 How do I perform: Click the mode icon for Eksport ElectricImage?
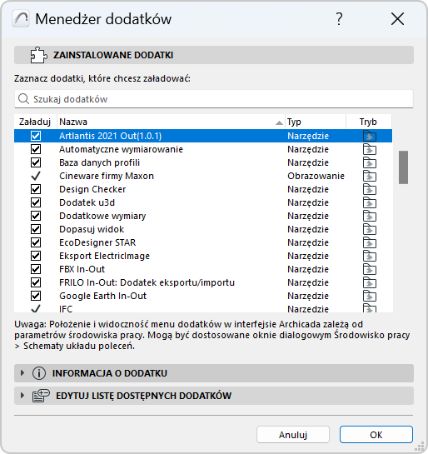point(370,256)
